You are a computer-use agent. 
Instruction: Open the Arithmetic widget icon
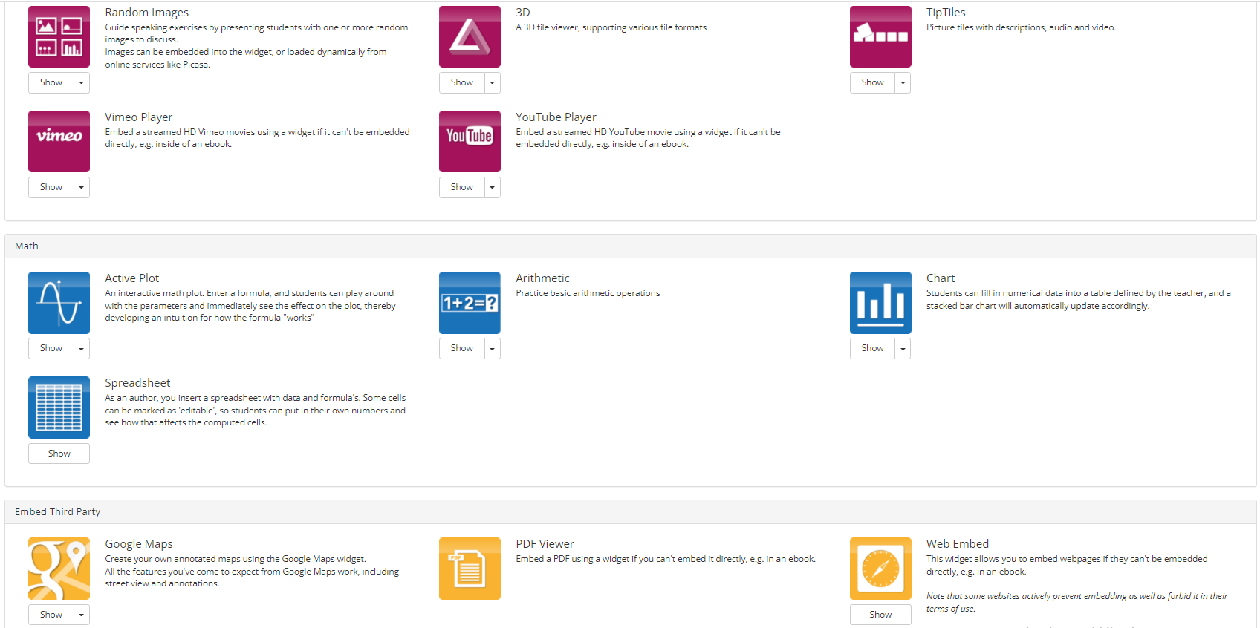[470, 303]
